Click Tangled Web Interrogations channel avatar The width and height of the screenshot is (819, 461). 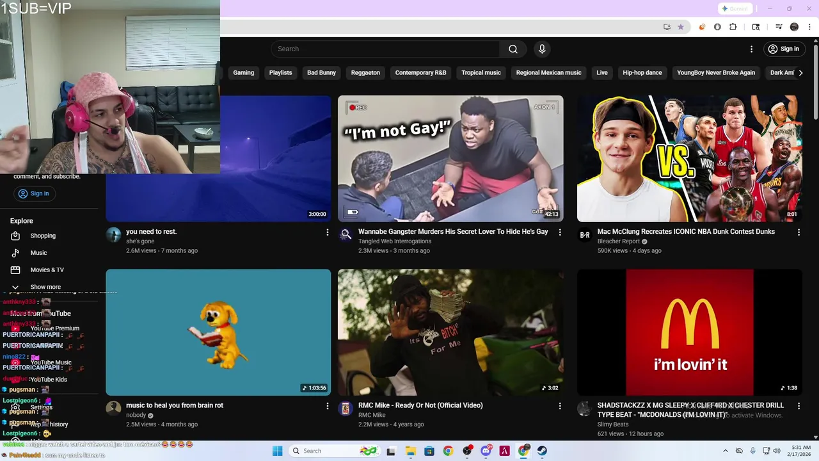click(x=346, y=235)
